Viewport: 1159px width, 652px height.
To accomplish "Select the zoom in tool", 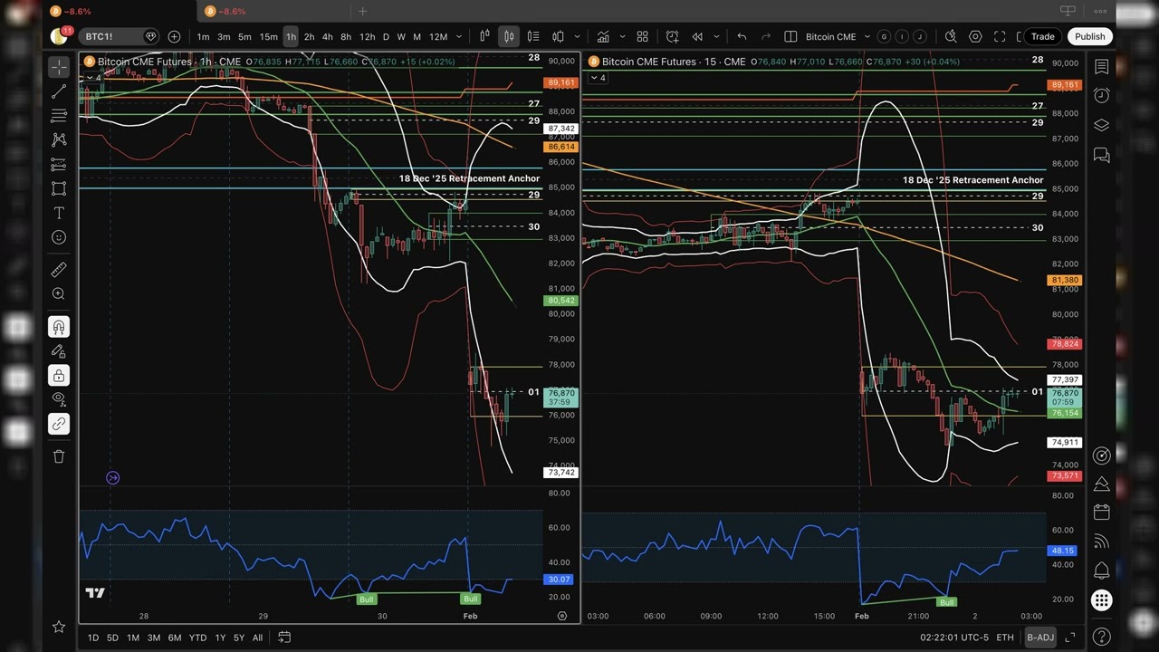I will point(59,293).
